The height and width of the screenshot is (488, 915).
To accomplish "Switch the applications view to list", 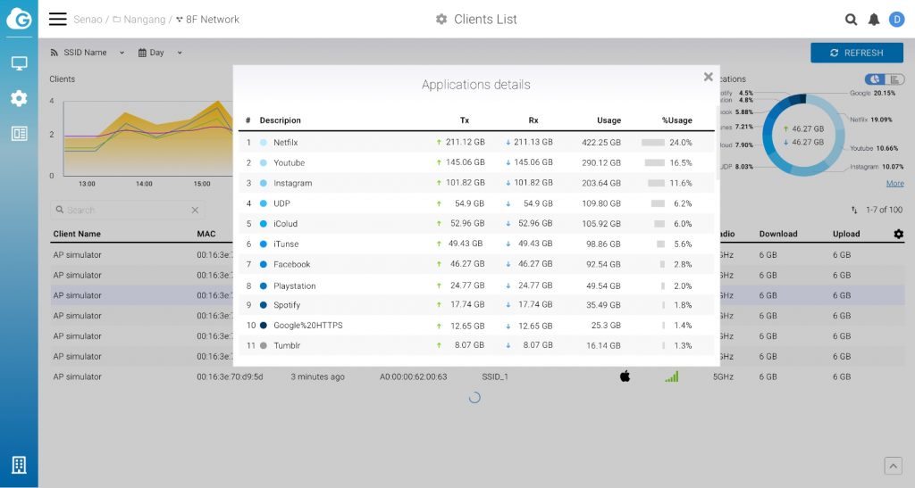I will coord(894,79).
